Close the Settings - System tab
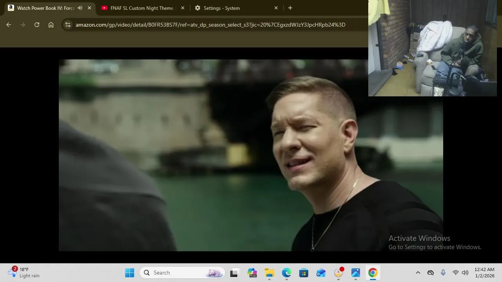 tap(276, 8)
